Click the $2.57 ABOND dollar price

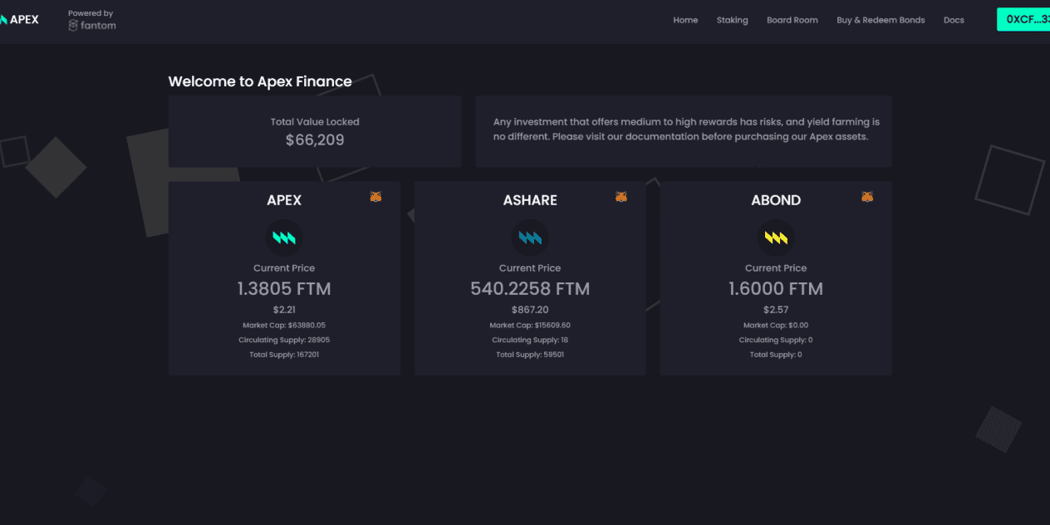pyautogui.click(x=776, y=310)
